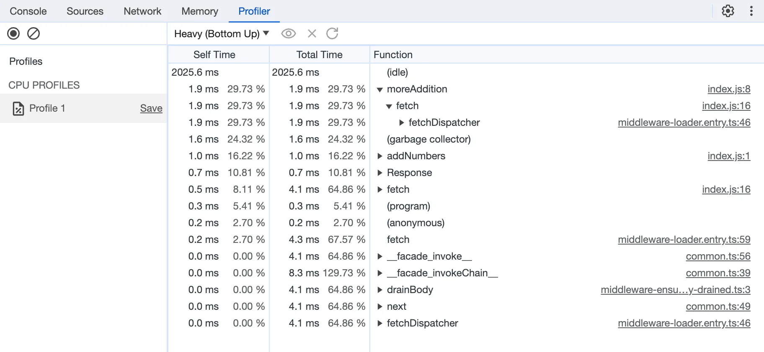
Task: Clear all profiles with the circle-slash icon
Action: coord(34,33)
